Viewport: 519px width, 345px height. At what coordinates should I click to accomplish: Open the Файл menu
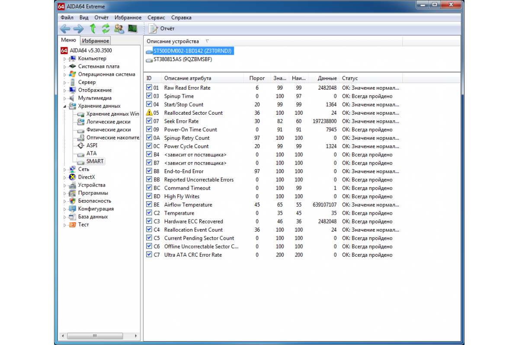click(67, 18)
